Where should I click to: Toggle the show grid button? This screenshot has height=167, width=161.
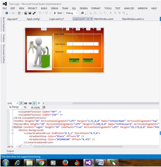(26, 103)
